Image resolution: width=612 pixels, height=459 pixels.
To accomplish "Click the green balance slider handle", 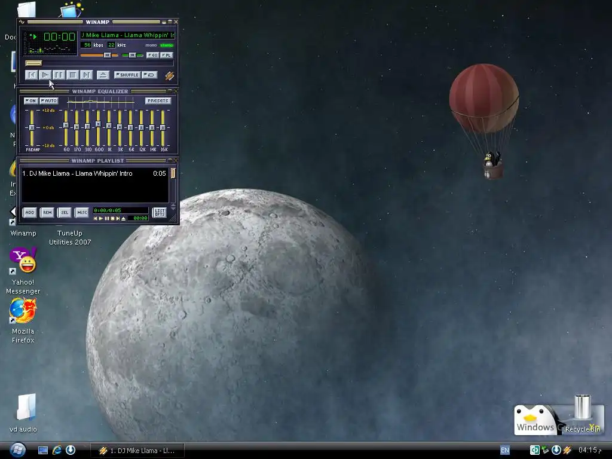I will pyautogui.click(x=132, y=55).
